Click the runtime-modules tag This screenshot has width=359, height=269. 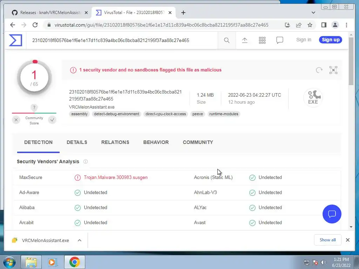tap(224, 114)
